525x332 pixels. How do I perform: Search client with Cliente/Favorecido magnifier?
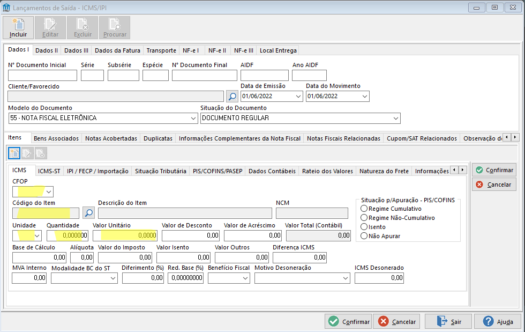[232, 96]
